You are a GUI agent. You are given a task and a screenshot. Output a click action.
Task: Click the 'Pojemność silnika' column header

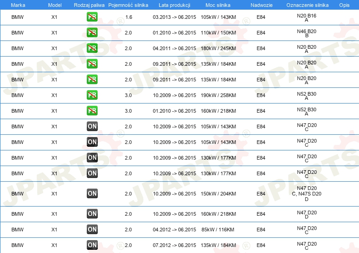pos(128,5)
